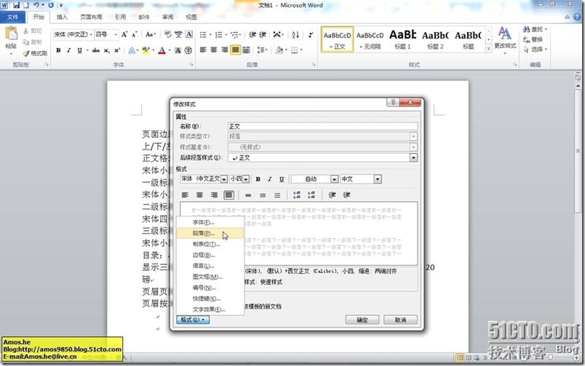Click the 取消 (Cancel) button
This screenshot has width=585, height=366.
(x=400, y=320)
